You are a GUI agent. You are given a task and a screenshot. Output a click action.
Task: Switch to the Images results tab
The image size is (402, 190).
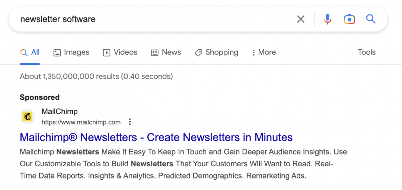point(71,53)
